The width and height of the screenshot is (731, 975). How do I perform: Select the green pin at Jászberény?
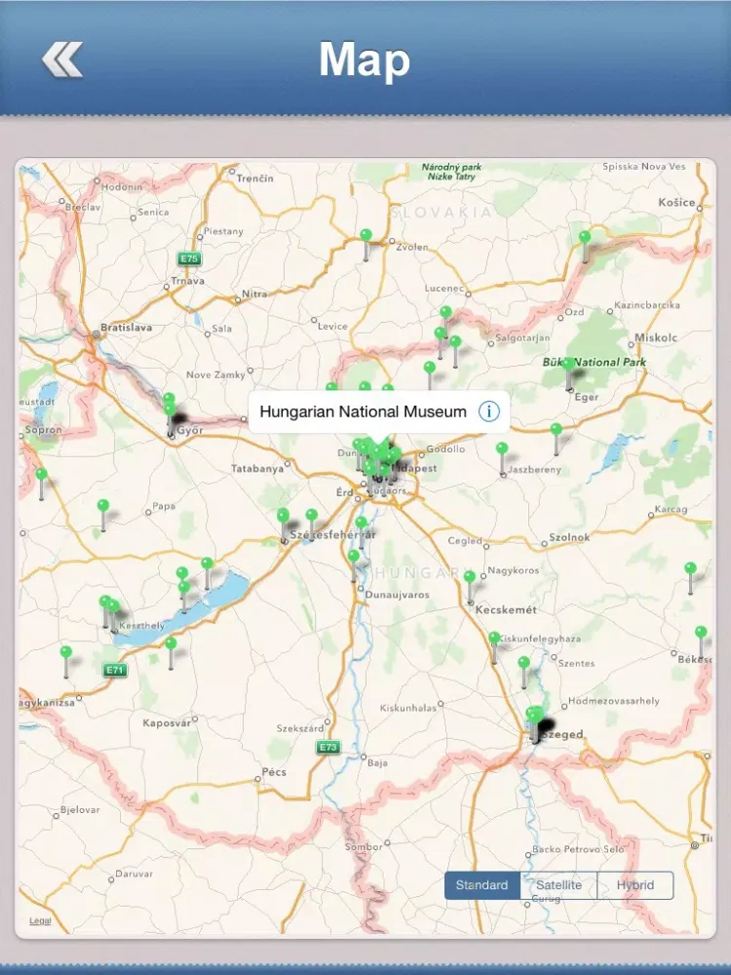(502, 448)
